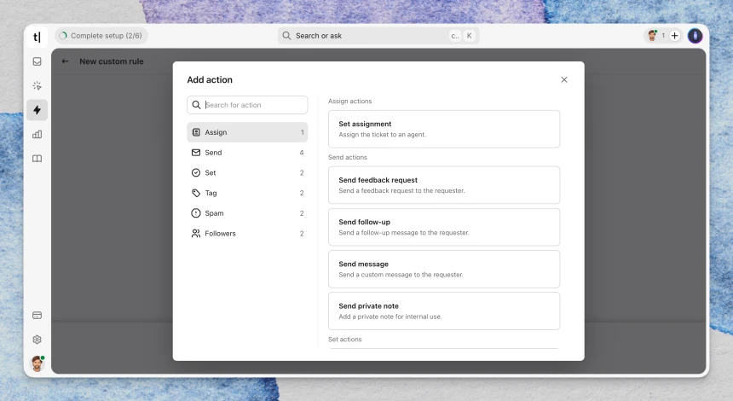Click 'Add a private note for internal use.'
733x401 pixels.
pyautogui.click(x=390, y=317)
